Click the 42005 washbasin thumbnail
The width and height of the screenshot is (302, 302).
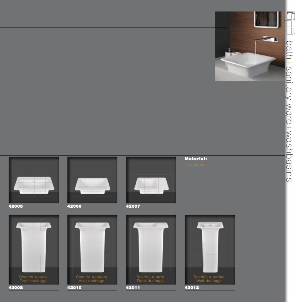click(33, 180)
